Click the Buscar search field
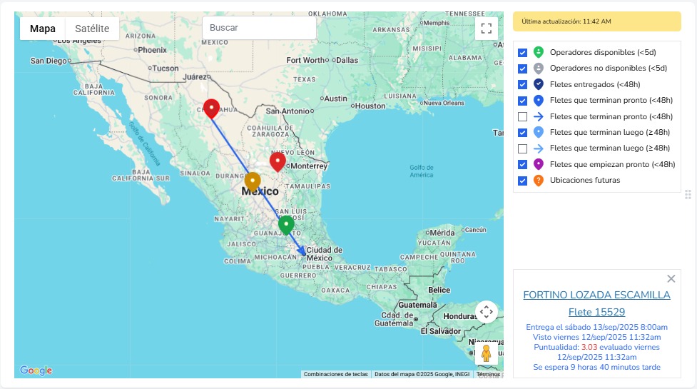Image resolution: width=697 pixels, height=389 pixels. tap(259, 28)
